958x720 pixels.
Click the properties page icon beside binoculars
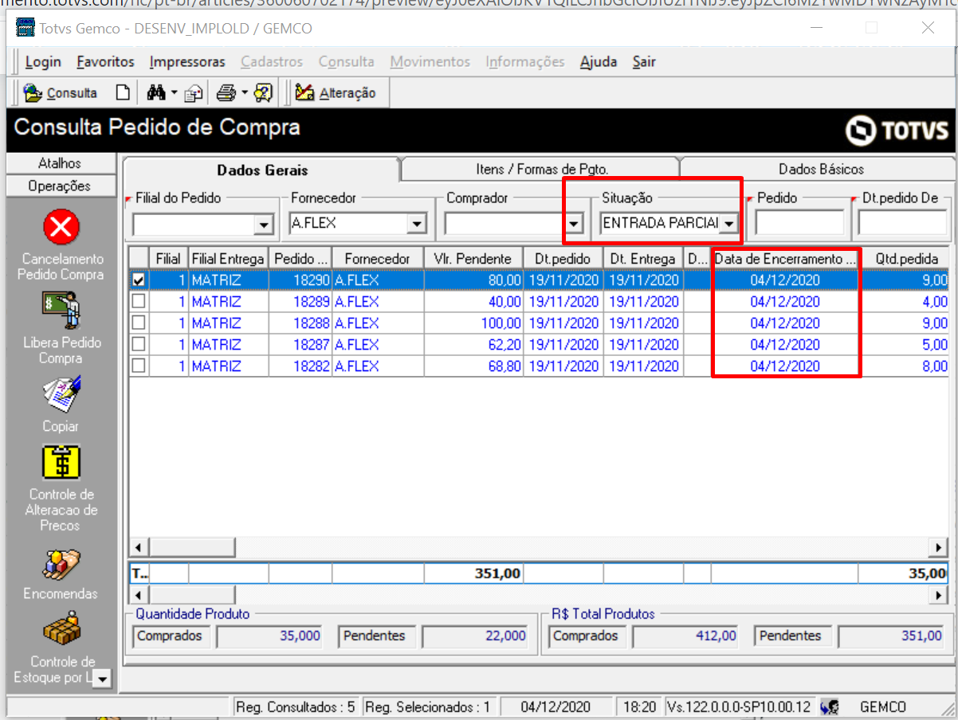[194, 93]
